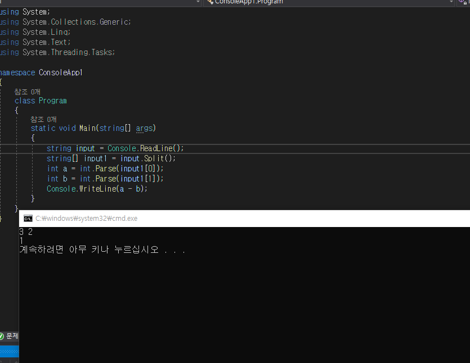Click 'using System.Linq;' line

[x=35, y=32]
